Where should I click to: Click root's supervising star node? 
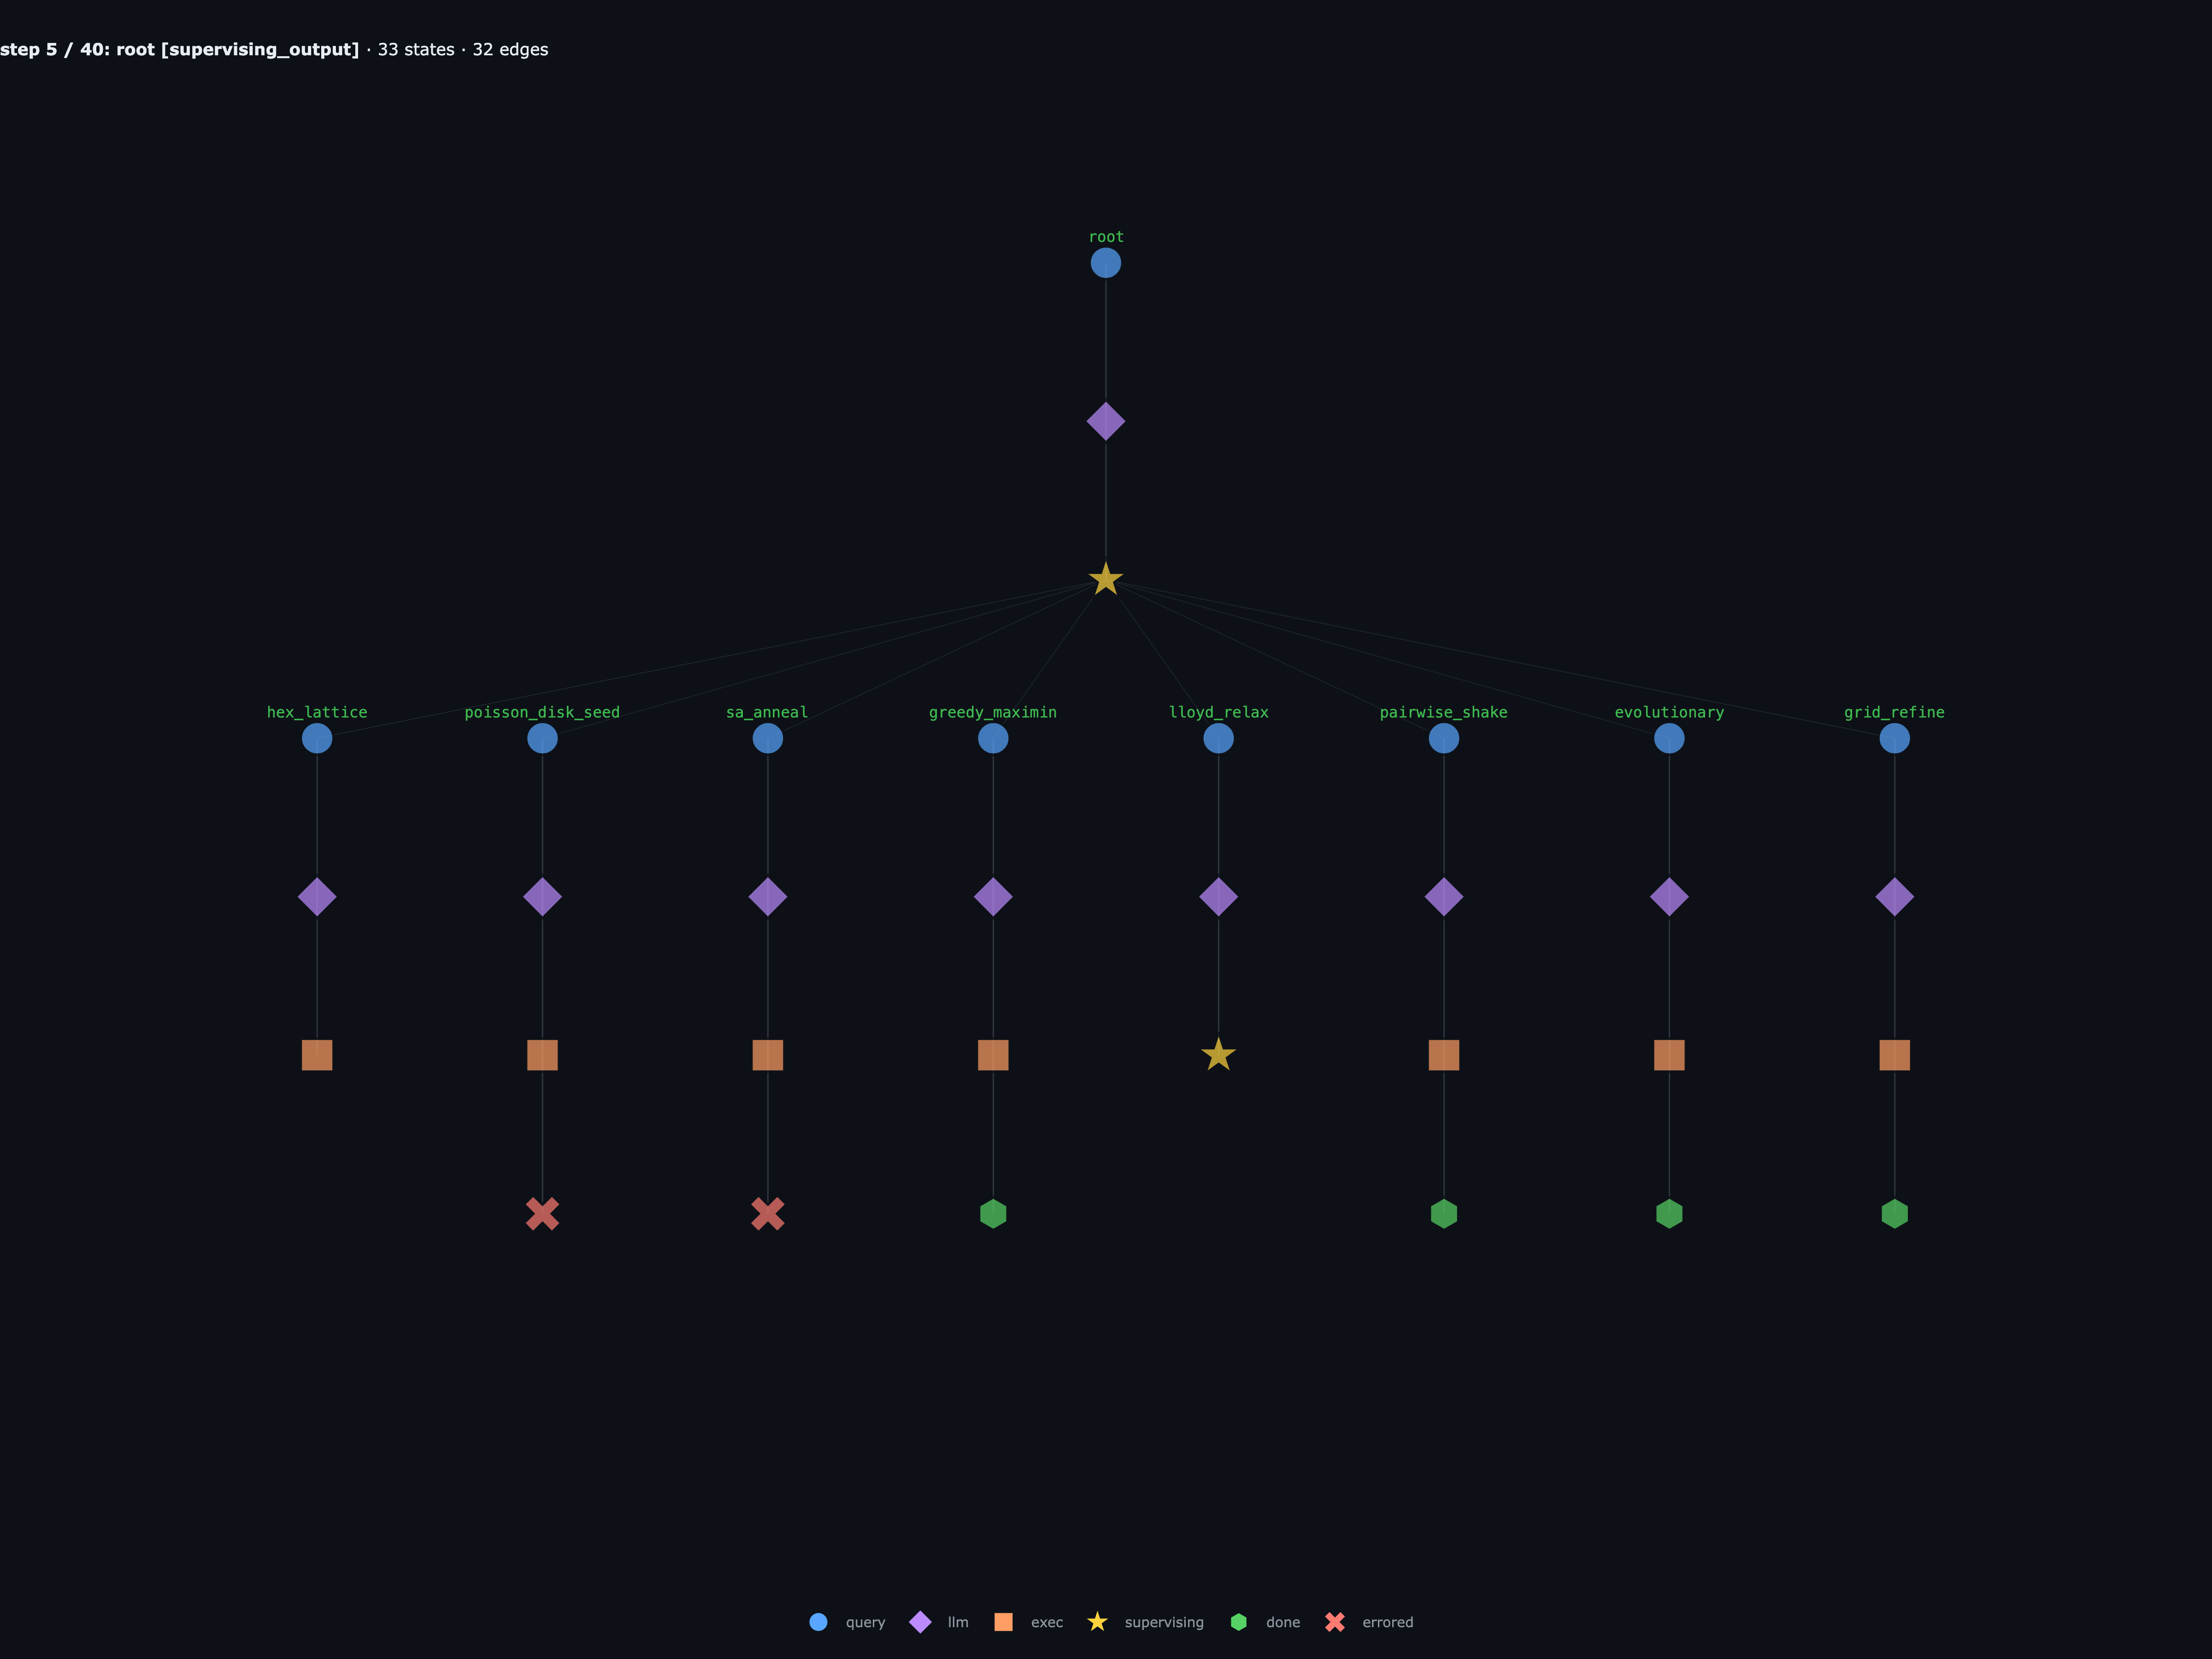(x=1105, y=579)
